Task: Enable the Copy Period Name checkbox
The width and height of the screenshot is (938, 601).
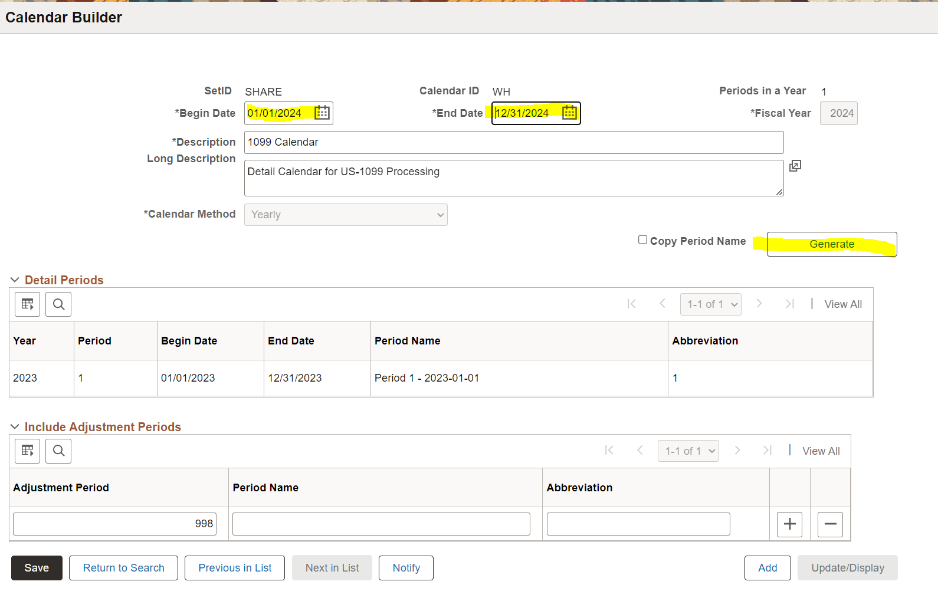Action: click(x=642, y=239)
